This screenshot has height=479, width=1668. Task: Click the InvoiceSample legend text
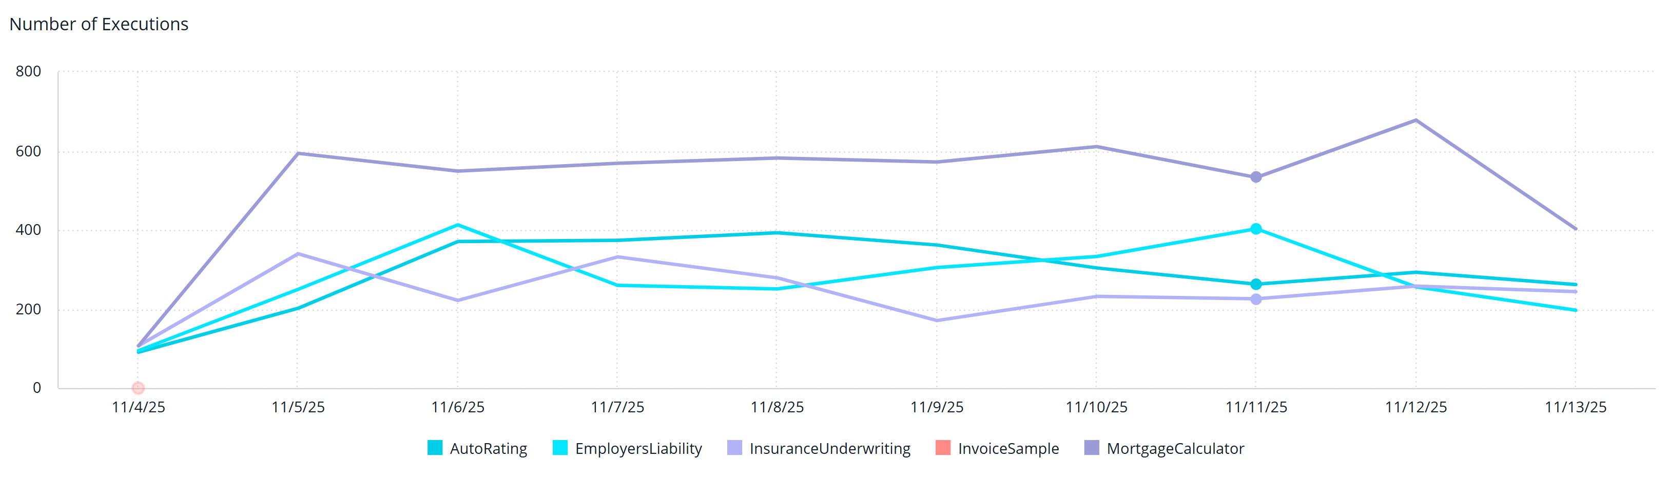[x=1008, y=449]
